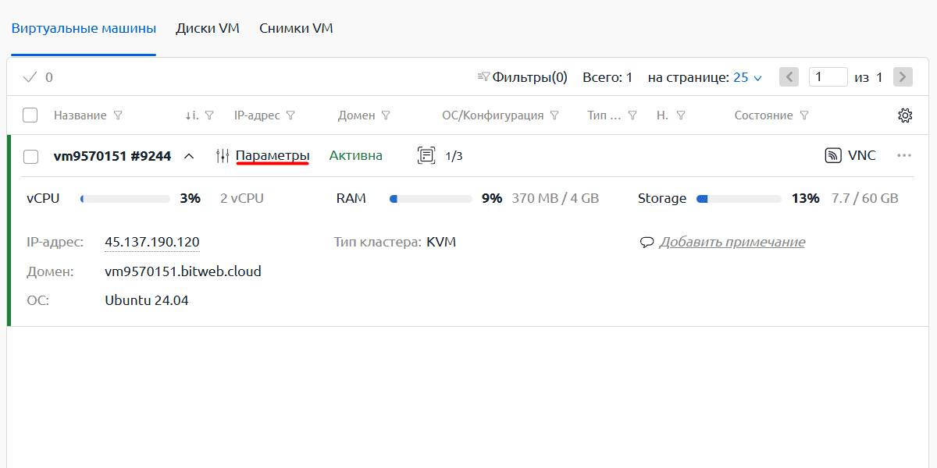Click filter icon beside IP-адрес column
Viewport: 937px width, 468px height.
click(x=290, y=115)
